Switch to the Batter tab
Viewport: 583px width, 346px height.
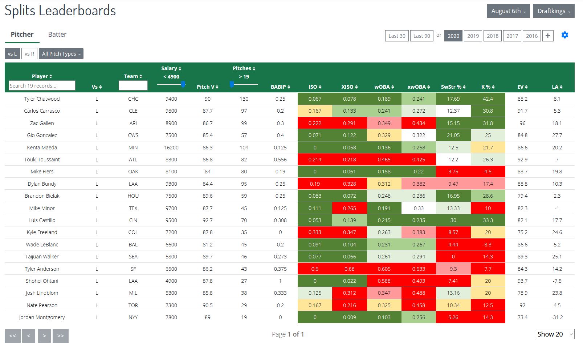click(57, 35)
